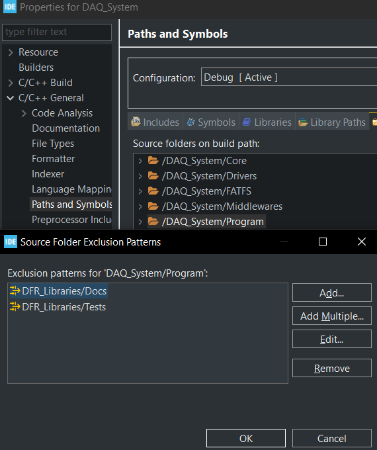Click the folder icon of /DAQ_System/Drivers
Viewport: 377px width, 450px height.
(x=153, y=175)
